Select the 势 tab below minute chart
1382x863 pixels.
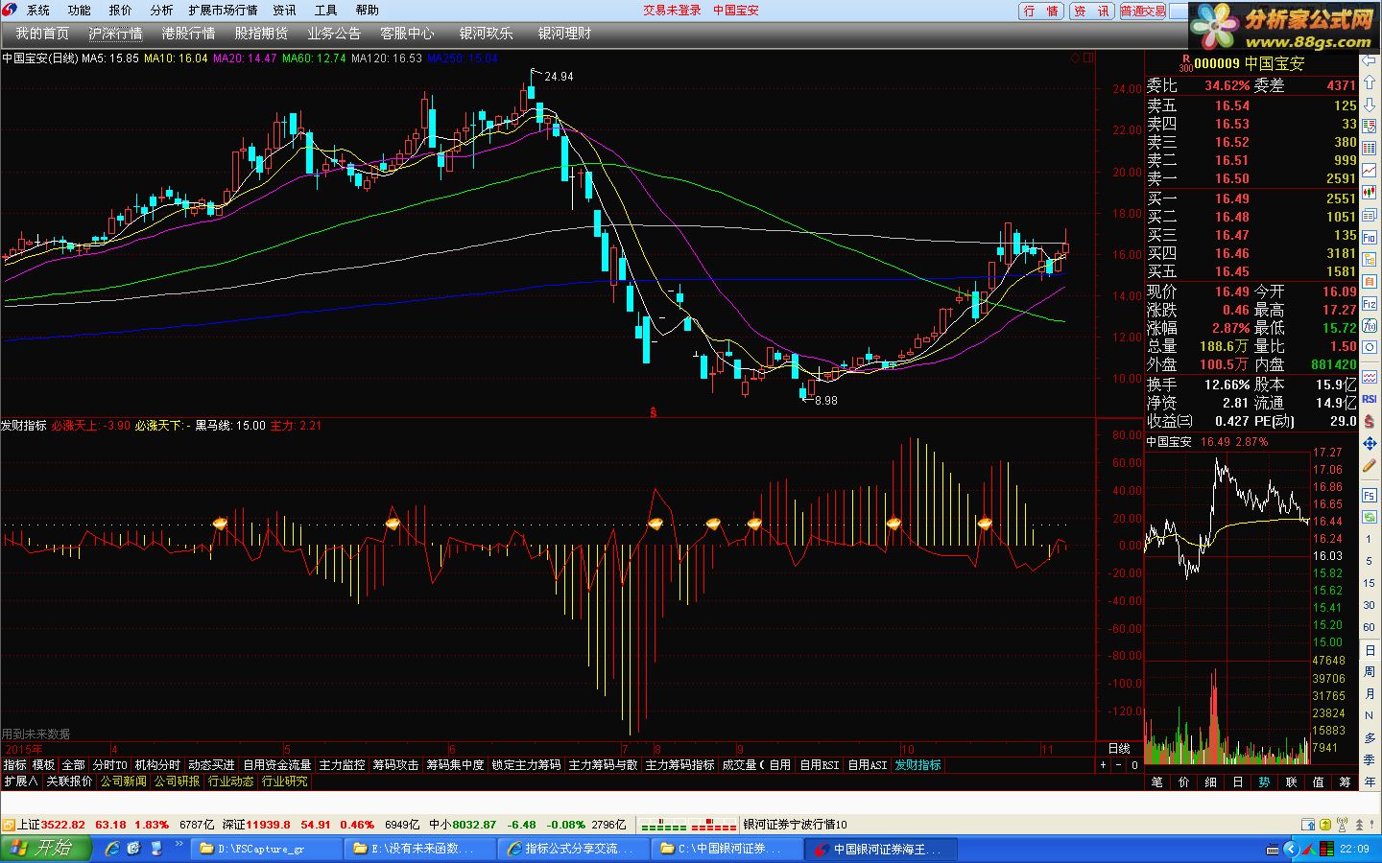tap(1264, 782)
